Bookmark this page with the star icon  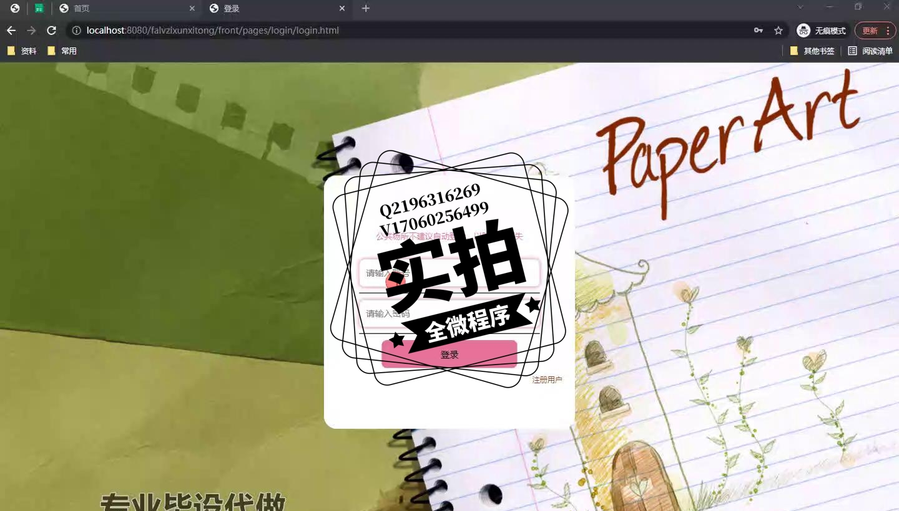(779, 31)
